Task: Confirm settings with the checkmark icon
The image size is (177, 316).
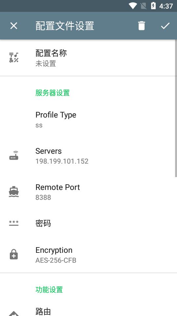Action: (x=165, y=26)
